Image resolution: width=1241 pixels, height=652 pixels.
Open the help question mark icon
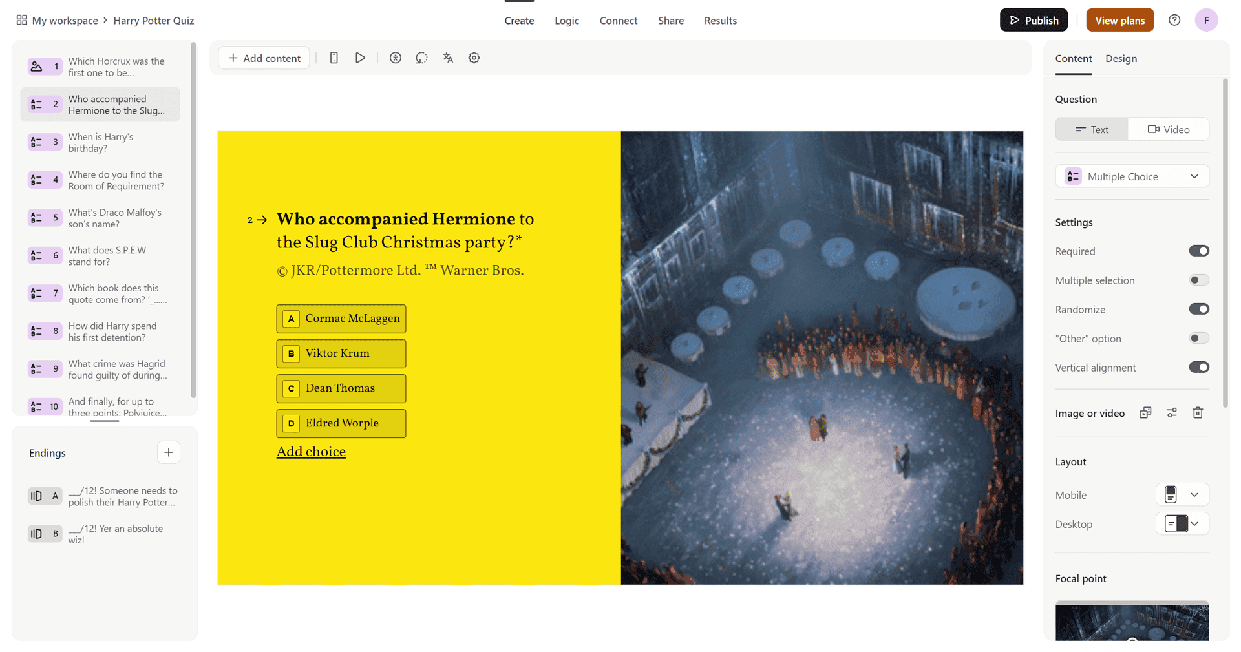pyautogui.click(x=1174, y=20)
